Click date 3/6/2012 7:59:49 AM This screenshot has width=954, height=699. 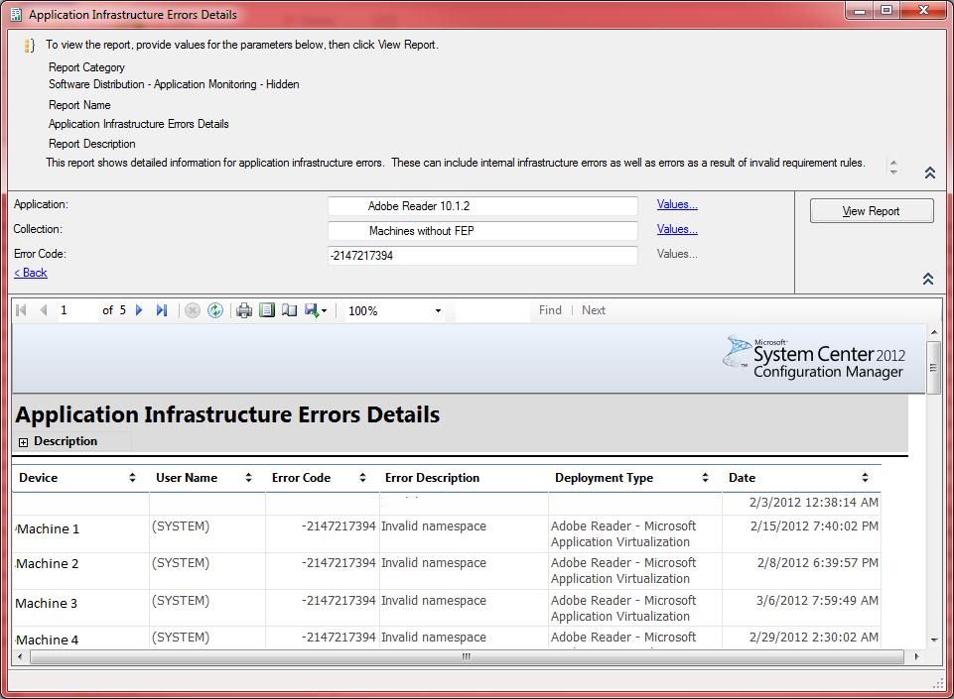[817, 601]
